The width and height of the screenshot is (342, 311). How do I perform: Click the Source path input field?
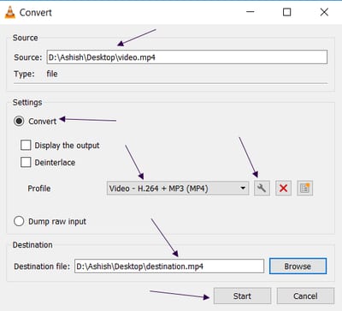(187, 57)
